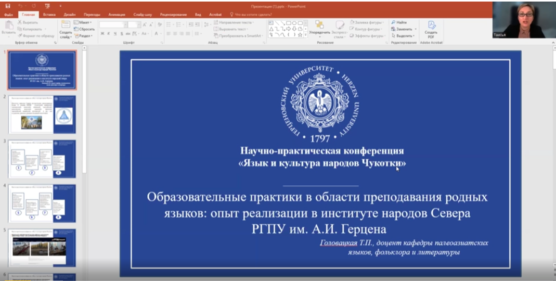Open the Acrobat ribbon tab
The width and height of the screenshot is (556, 281).
click(215, 15)
